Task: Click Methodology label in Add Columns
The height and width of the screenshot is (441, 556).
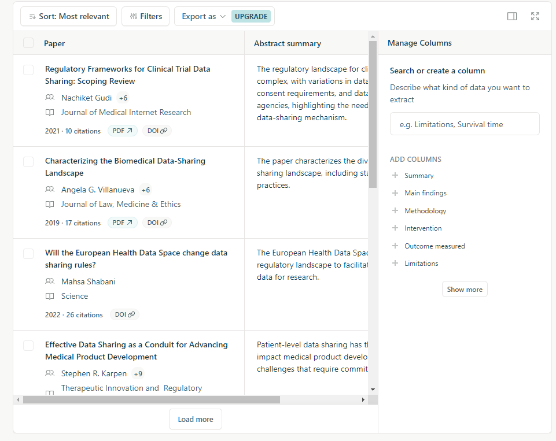Action: point(425,211)
